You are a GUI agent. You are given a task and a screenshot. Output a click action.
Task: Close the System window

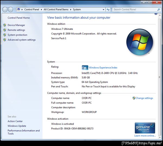point(157,2)
